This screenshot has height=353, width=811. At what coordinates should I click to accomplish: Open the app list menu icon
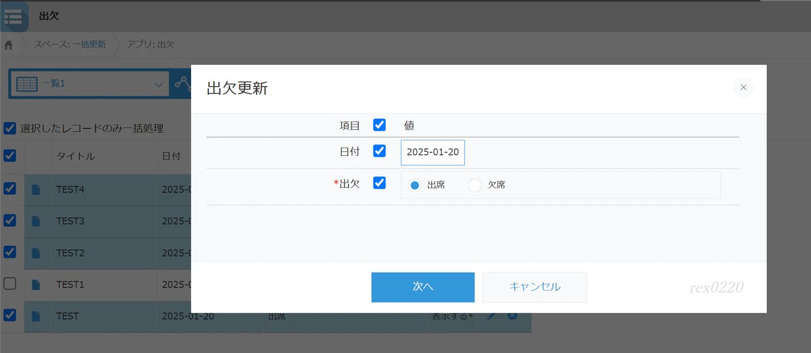click(14, 16)
